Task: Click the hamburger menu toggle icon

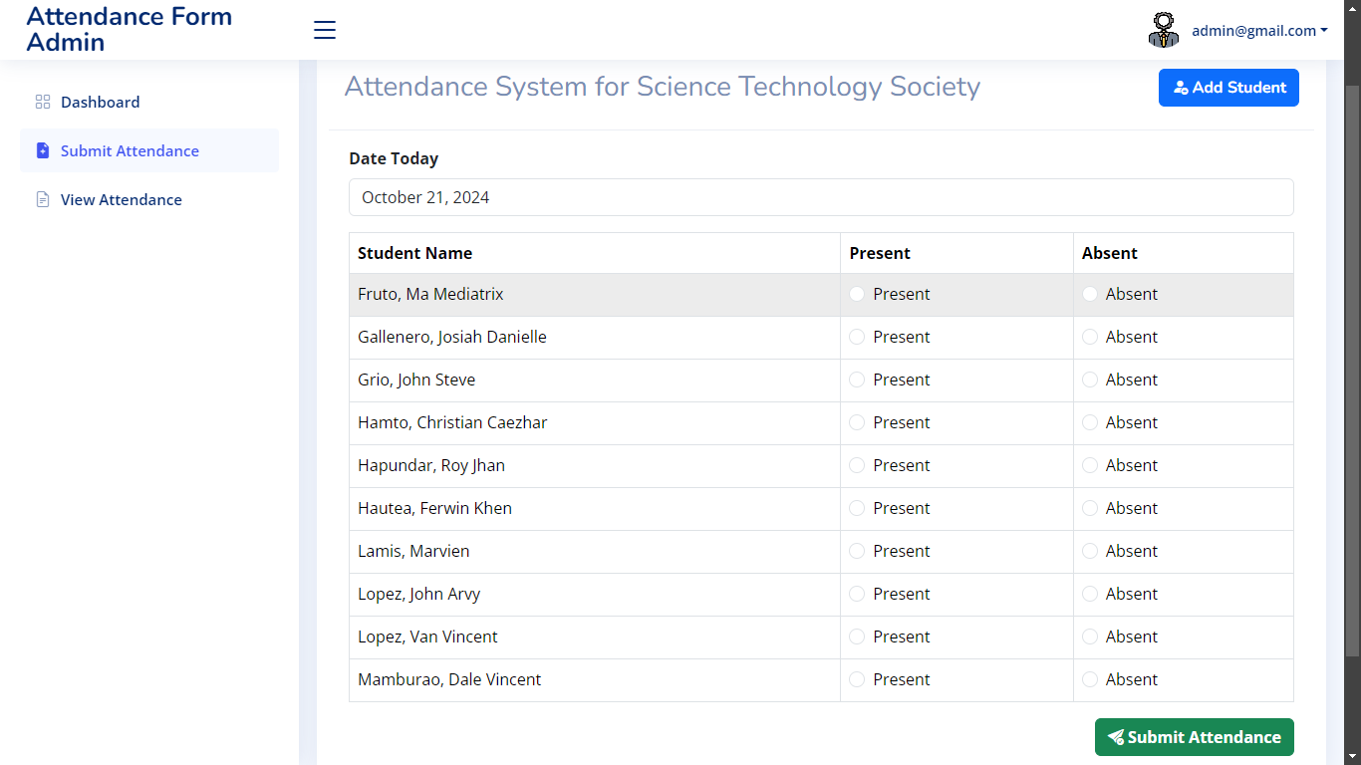Action: coord(325,30)
